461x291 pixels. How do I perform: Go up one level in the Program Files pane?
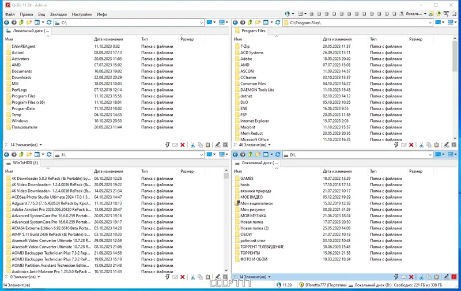pyautogui.click(x=250, y=22)
